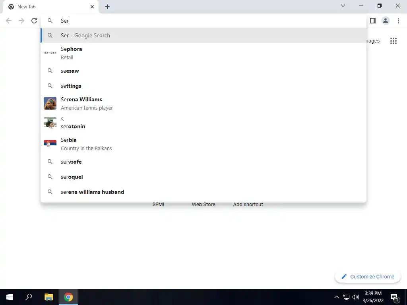
Task: Select Serbia Country in the Balkans suggestion
Action: tap(203, 144)
